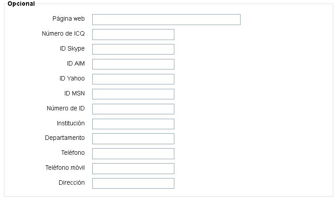Screen dimensions: 335x197
Task: Click the "Página web" label text
Action: 68,19
